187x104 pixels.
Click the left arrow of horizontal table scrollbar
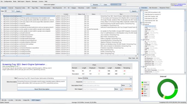(4, 56)
